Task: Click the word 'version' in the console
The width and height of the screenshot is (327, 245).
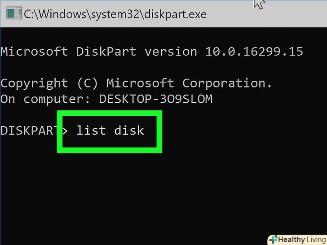Action: (x=171, y=52)
